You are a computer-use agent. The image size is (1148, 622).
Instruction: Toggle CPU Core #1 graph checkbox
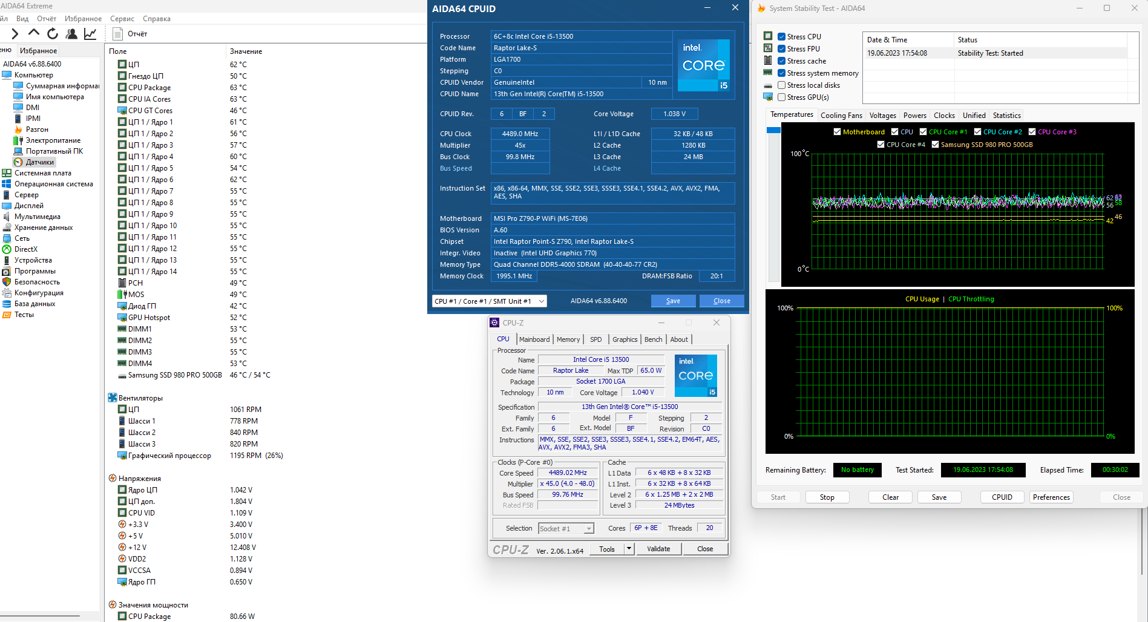[x=923, y=132]
